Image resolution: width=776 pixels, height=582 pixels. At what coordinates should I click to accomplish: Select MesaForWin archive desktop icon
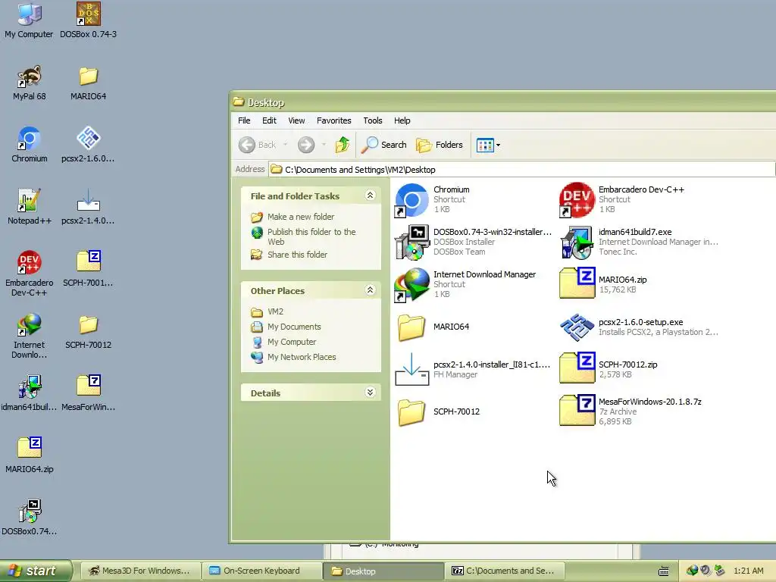88,393
